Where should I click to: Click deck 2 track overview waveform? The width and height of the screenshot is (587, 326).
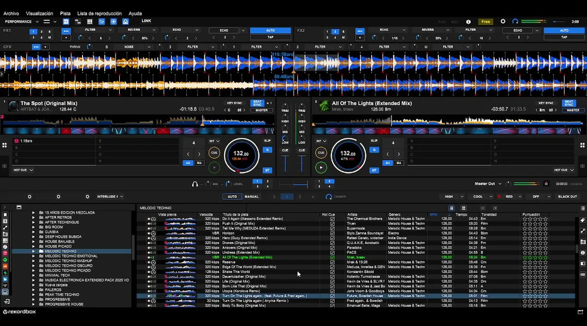point(448,121)
